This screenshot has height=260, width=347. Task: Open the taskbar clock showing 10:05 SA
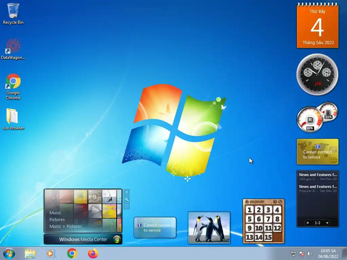(x=328, y=254)
